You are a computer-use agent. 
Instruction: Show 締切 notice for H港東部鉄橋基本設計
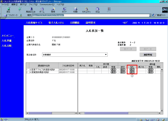(123, 72)
